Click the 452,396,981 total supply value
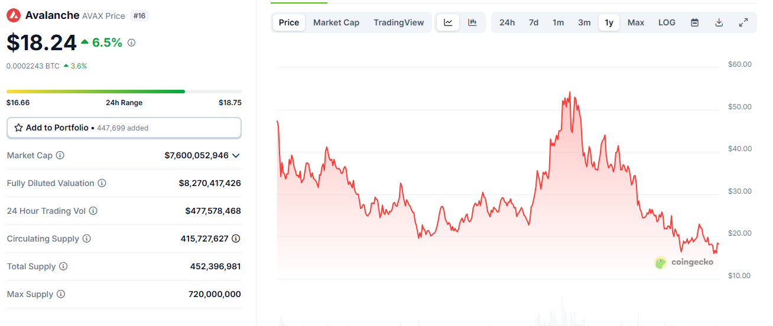The width and height of the screenshot is (773, 326). click(216, 266)
